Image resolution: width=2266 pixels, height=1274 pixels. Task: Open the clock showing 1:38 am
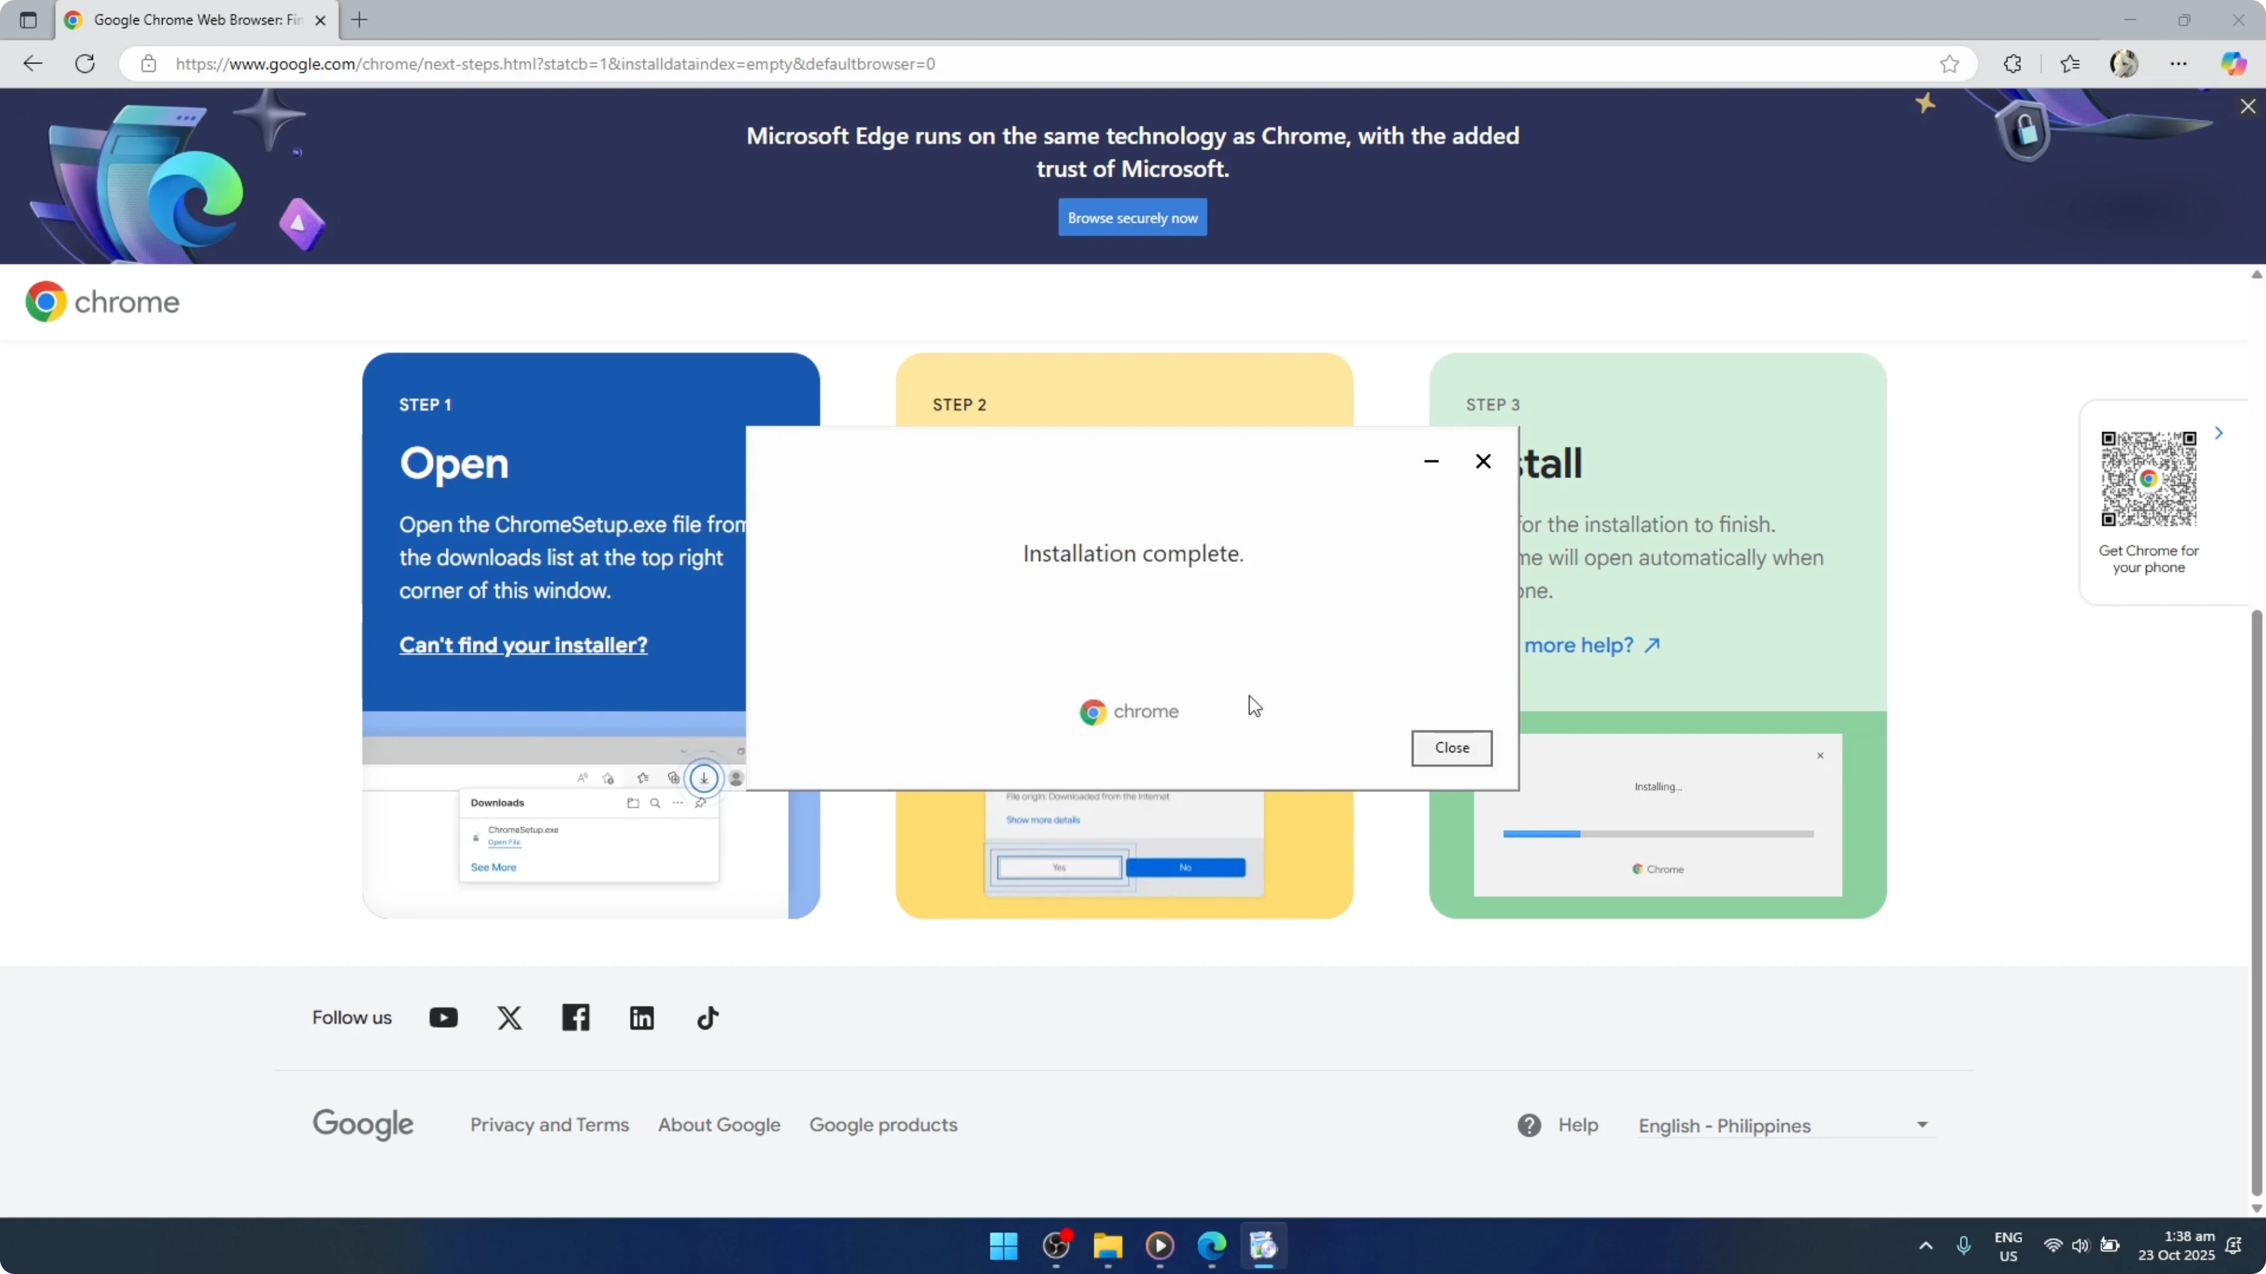tap(2176, 1246)
